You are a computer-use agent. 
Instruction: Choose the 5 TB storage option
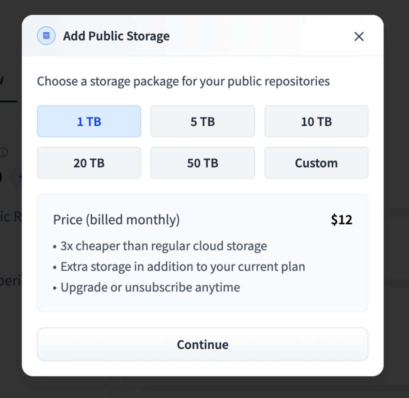pyautogui.click(x=202, y=122)
